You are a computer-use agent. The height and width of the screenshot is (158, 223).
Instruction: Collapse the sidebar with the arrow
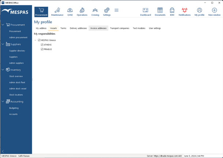(3, 151)
